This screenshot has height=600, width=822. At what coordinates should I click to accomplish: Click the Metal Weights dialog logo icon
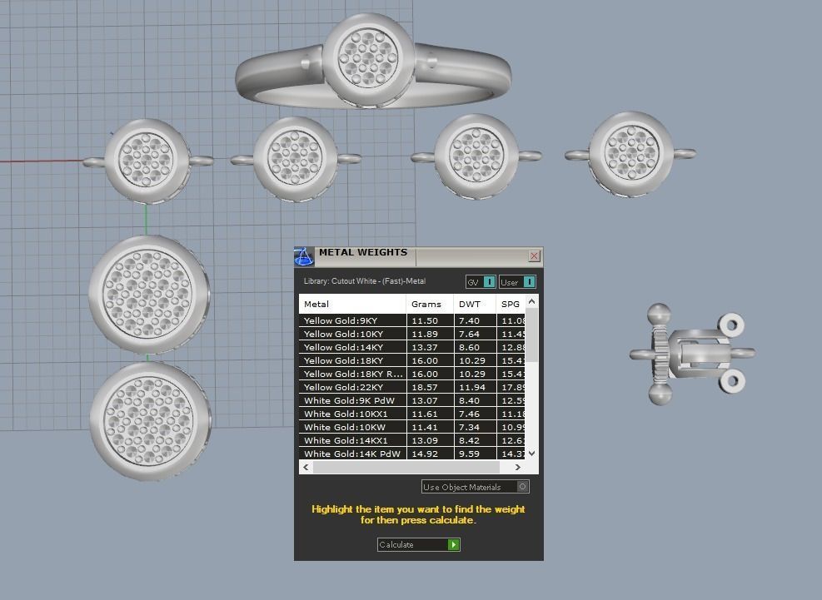pos(303,256)
